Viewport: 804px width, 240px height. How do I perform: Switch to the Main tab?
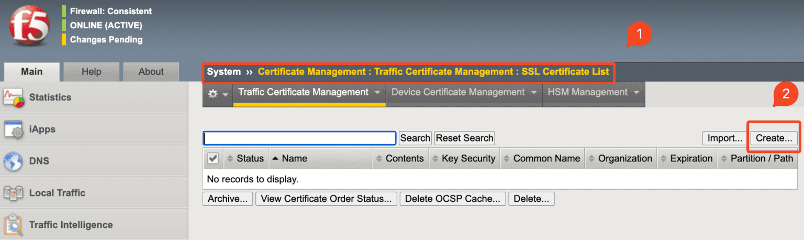[x=32, y=72]
